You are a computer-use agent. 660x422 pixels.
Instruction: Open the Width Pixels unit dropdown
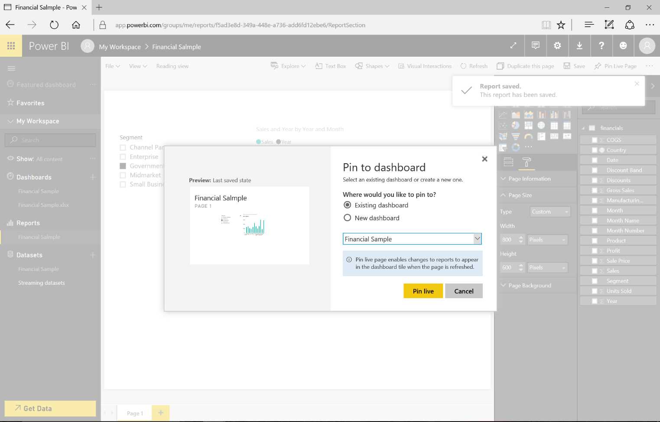pos(547,240)
